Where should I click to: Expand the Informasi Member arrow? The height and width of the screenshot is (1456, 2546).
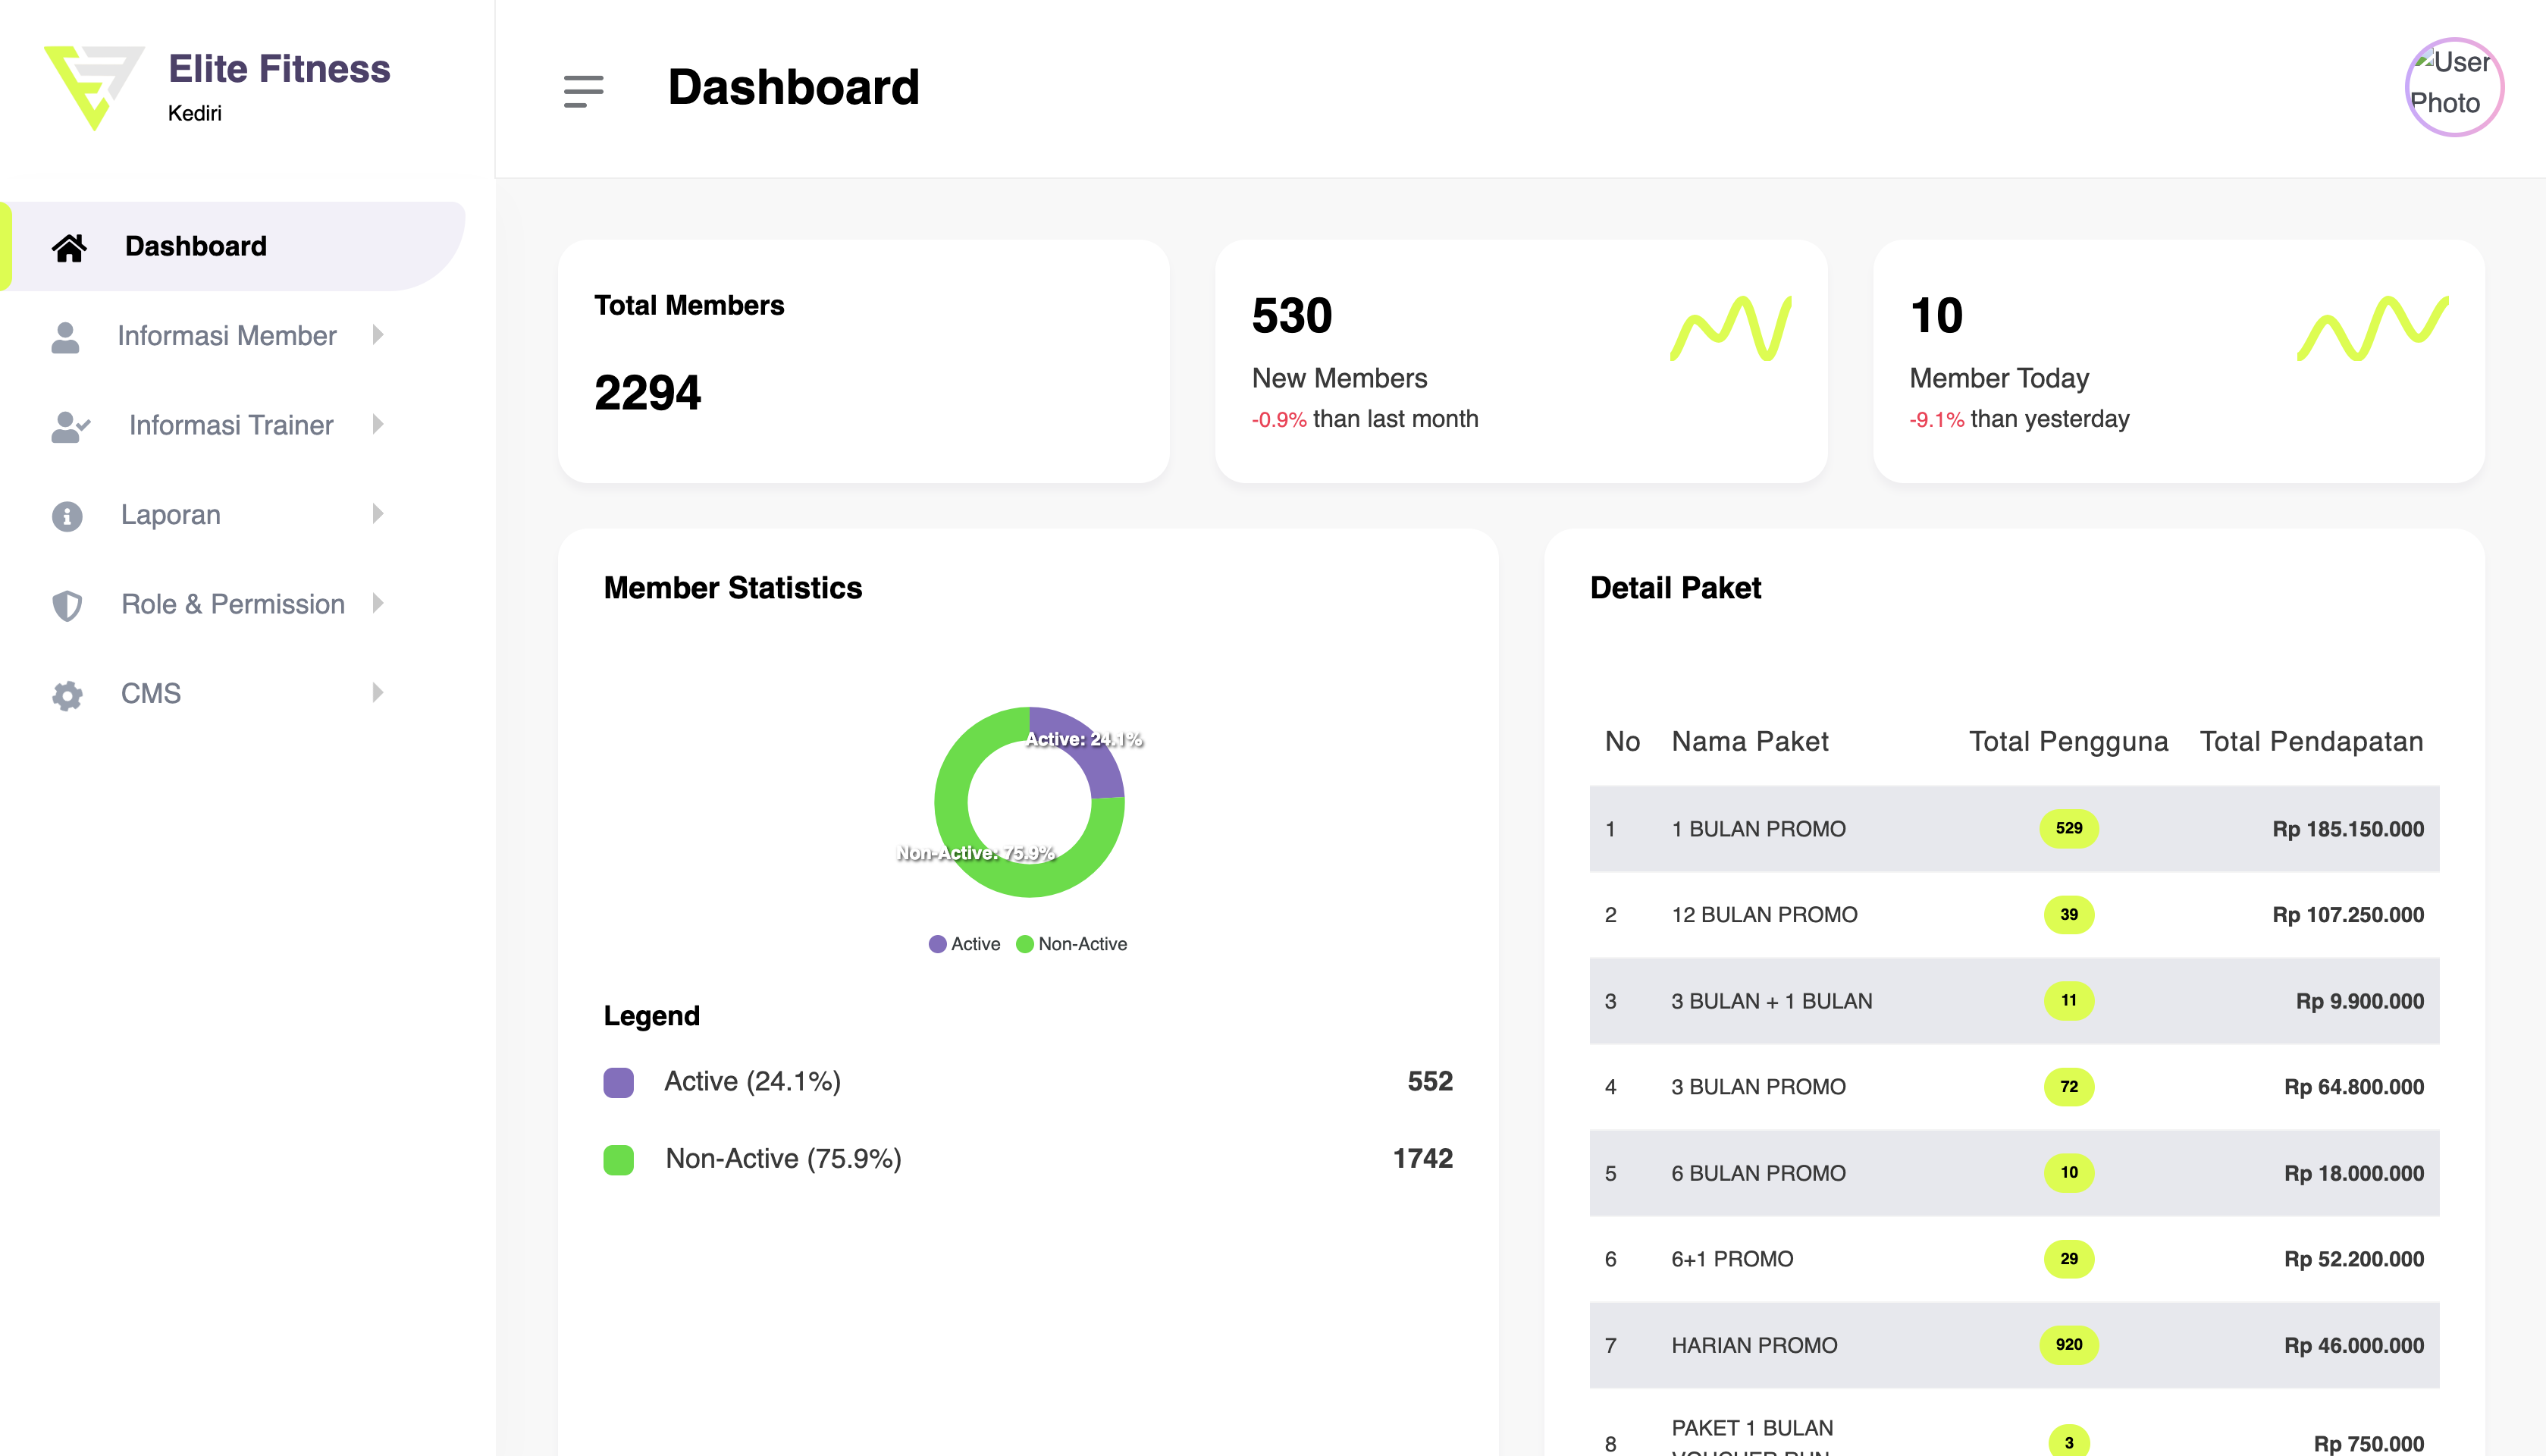tap(378, 335)
